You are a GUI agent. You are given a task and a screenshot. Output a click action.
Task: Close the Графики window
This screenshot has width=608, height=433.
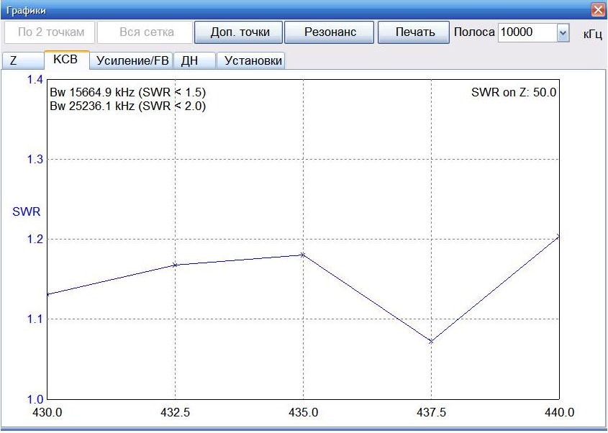pos(599,9)
